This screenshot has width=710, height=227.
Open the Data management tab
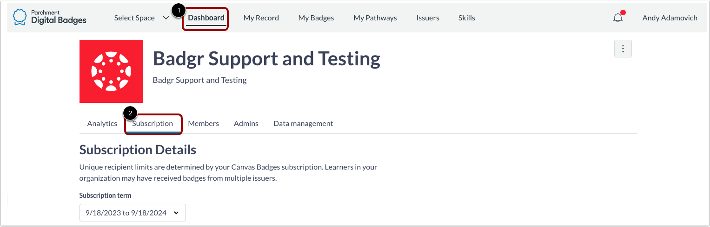303,124
